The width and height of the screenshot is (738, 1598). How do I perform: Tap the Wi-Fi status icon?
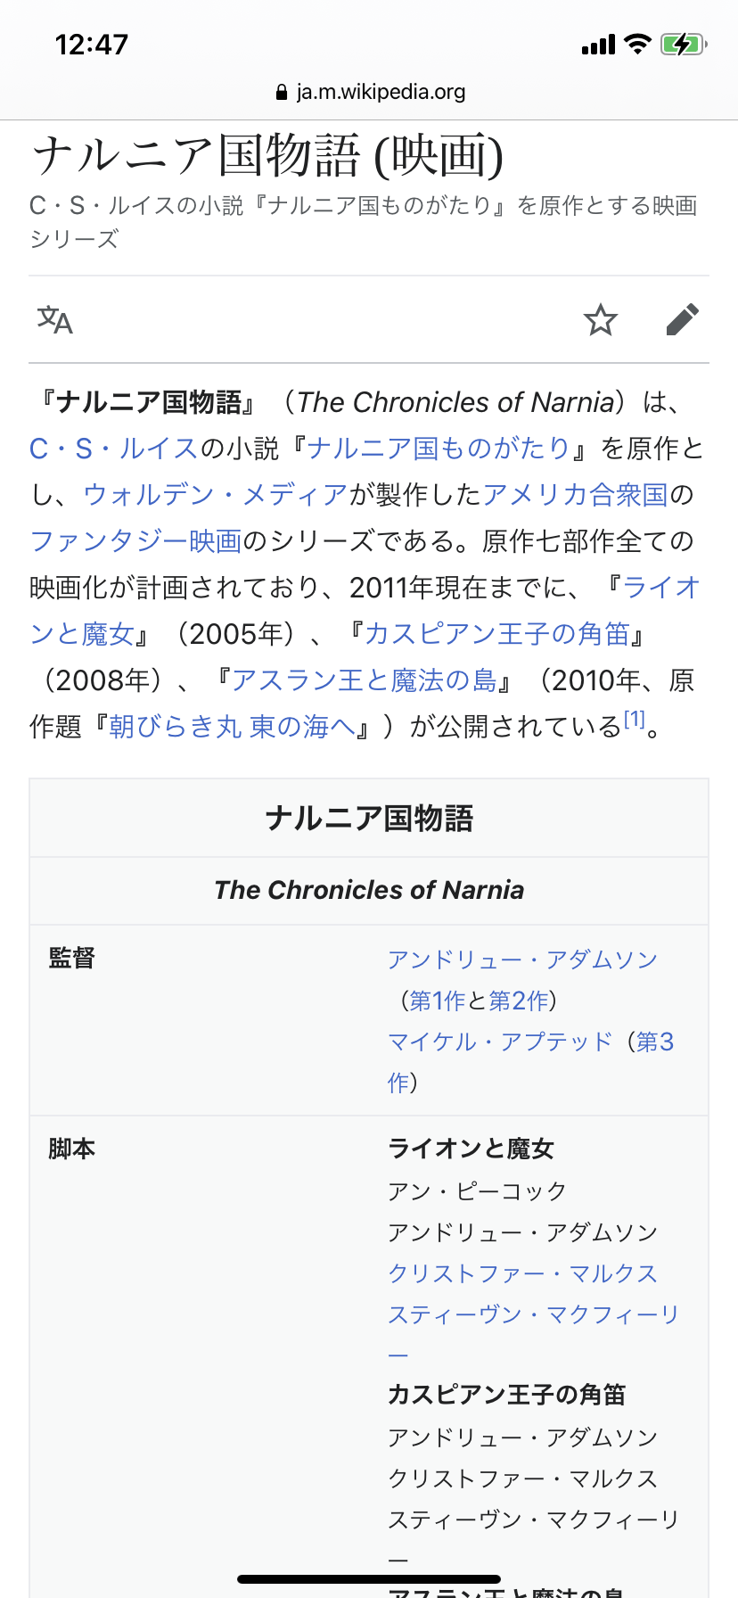pyautogui.click(x=637, y=44)
